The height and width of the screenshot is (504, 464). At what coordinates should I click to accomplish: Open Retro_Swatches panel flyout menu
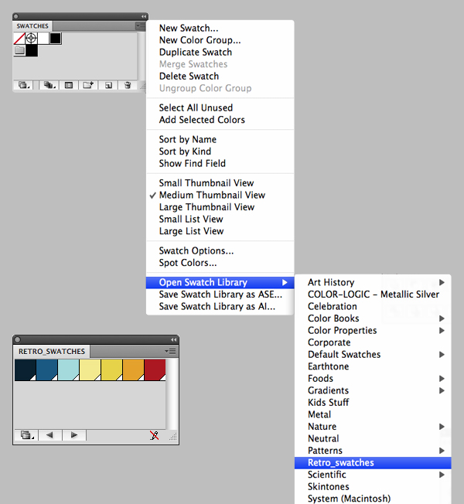(170, 351)
